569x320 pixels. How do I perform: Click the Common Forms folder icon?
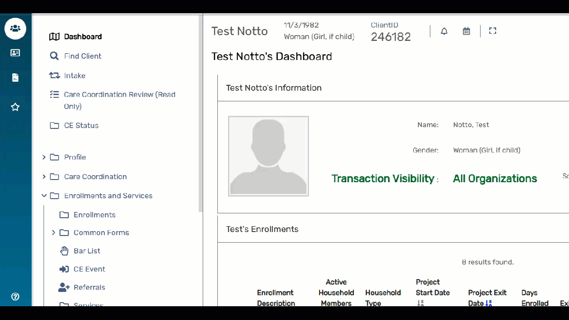pos(64,232)
